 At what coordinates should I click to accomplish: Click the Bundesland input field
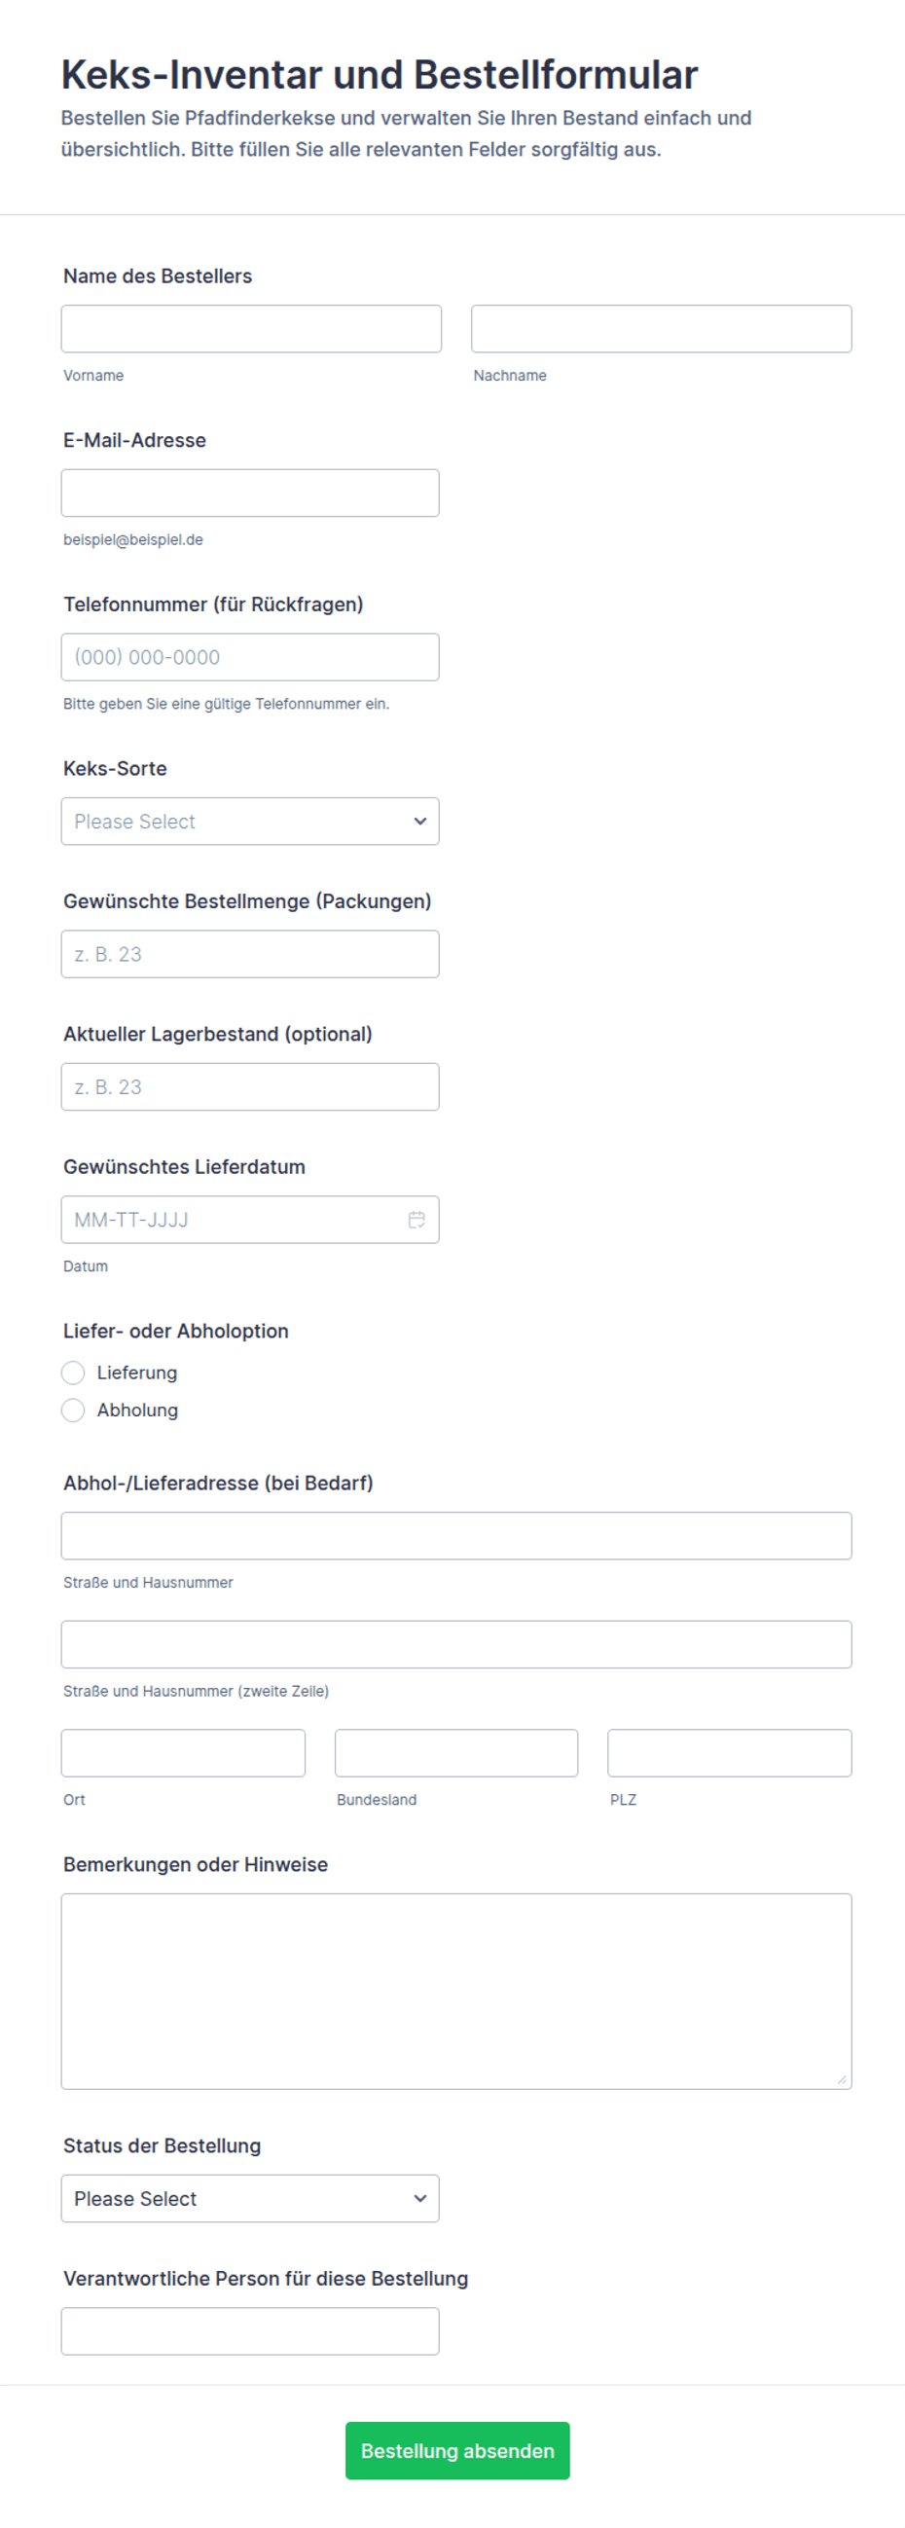click(455, 1753)
